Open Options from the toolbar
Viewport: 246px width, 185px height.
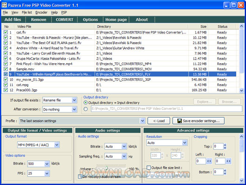coord(91,20)
